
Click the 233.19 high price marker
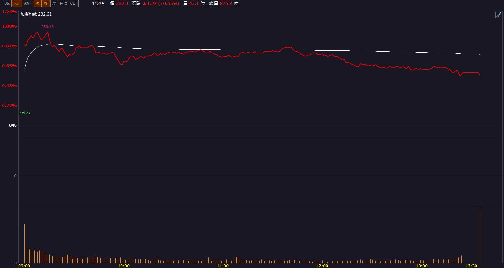[x=47, y=27]
